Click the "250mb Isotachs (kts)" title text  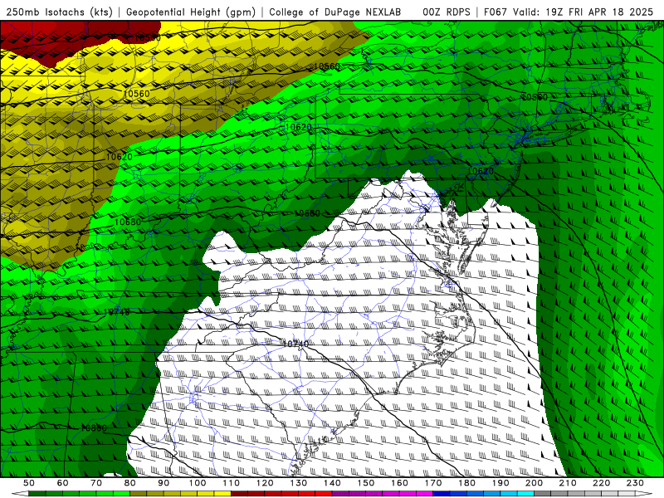(59, 12)
